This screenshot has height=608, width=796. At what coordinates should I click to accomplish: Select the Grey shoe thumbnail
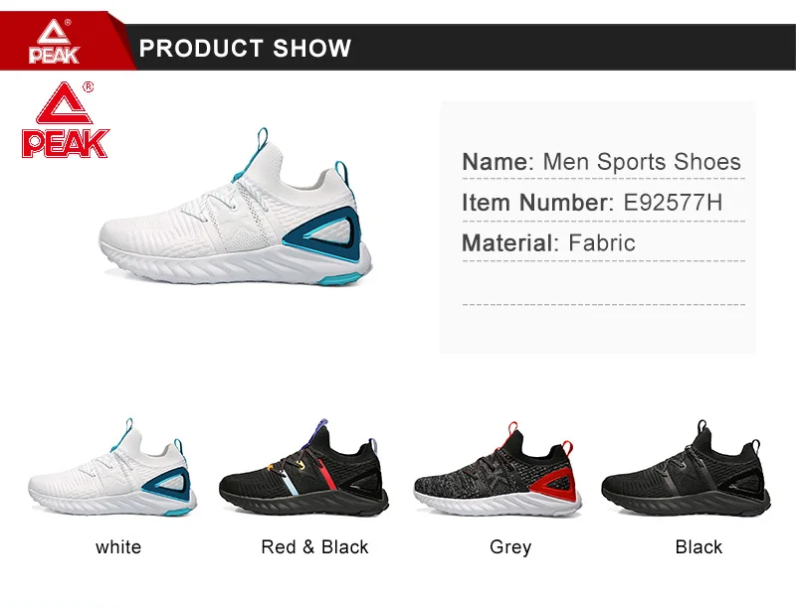pos(498,469)
